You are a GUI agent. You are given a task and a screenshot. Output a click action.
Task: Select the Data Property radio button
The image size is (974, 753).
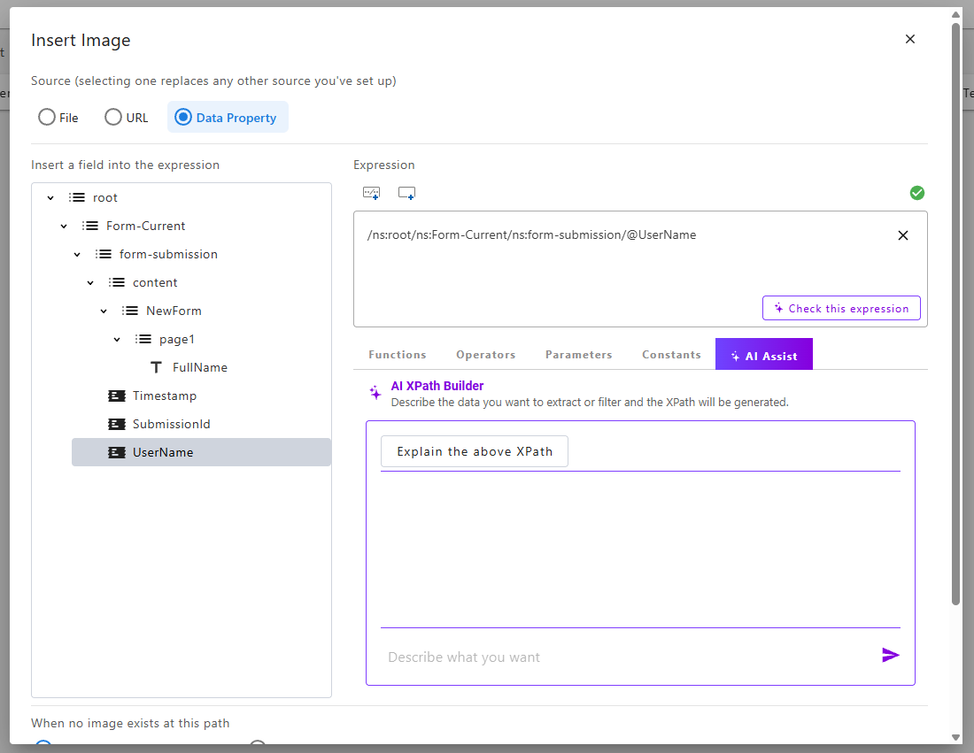coord(183,118)
